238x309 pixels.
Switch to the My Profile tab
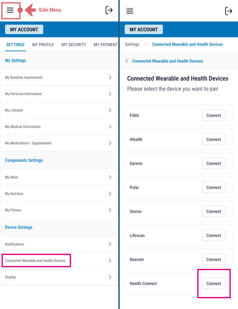click(x=43, y=45)
